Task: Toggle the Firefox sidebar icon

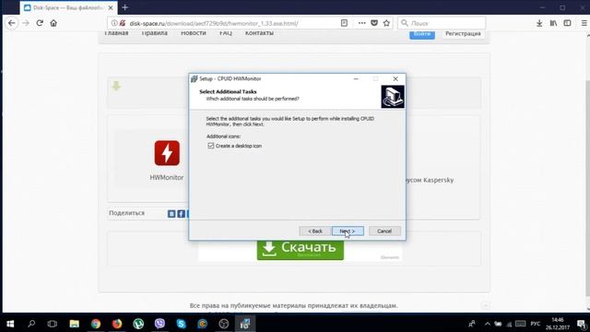Action: (x=568, y=23)
